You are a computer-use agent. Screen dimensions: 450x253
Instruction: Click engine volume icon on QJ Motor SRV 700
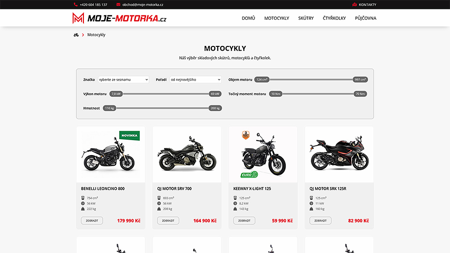click(x=159, y=198)
